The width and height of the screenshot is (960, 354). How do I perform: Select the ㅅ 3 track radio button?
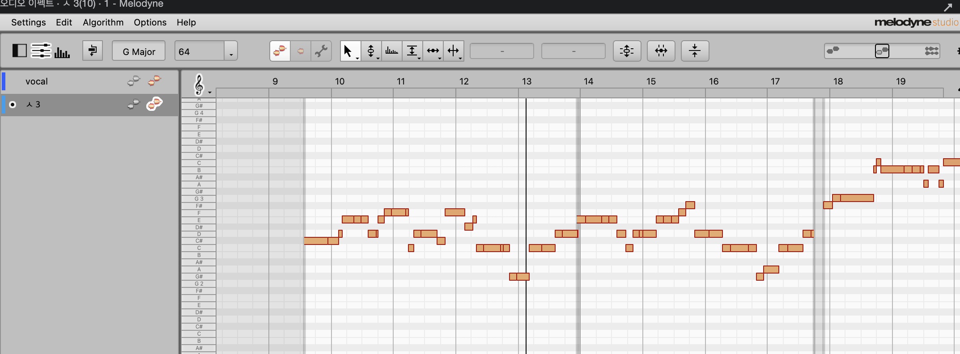[x=13, y=105]
